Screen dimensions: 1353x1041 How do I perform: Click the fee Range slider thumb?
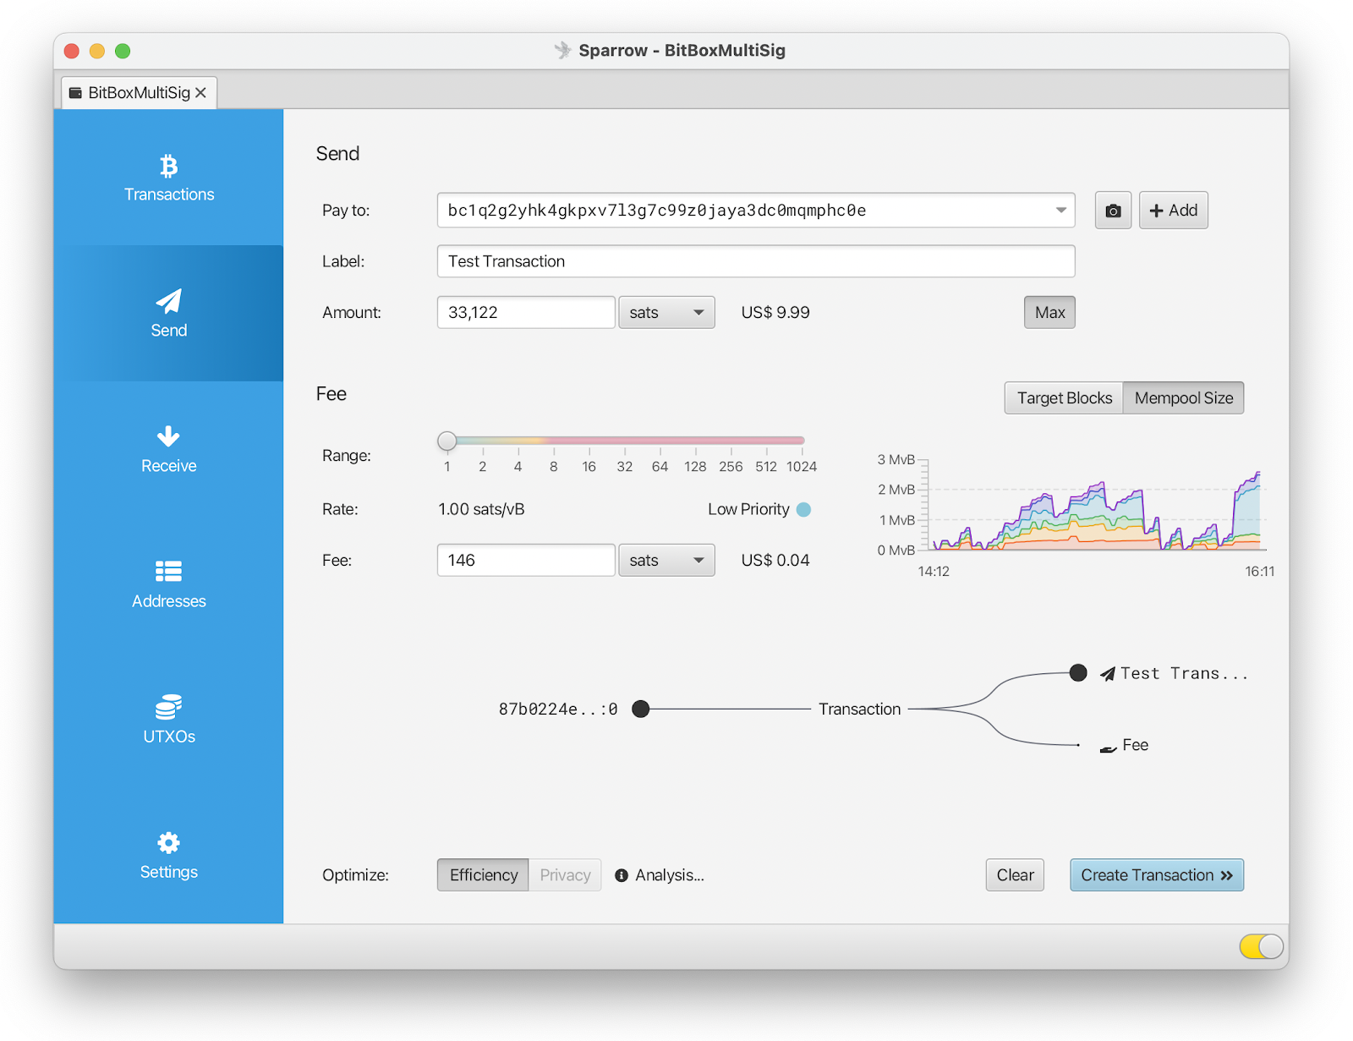(x=447, y=441)
